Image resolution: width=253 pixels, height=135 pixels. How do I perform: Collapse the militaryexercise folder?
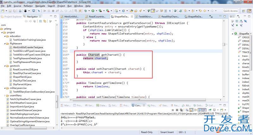click(x=5, y=88)
